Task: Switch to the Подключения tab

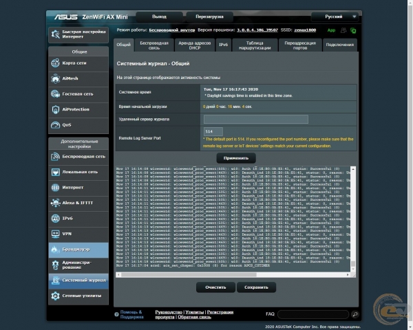Action: tap(340, 45)
